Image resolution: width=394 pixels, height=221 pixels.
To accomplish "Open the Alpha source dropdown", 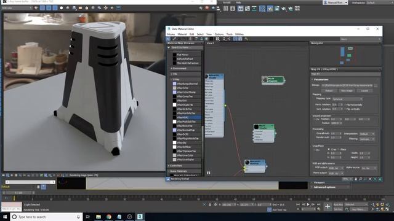I will pos(369,168).
